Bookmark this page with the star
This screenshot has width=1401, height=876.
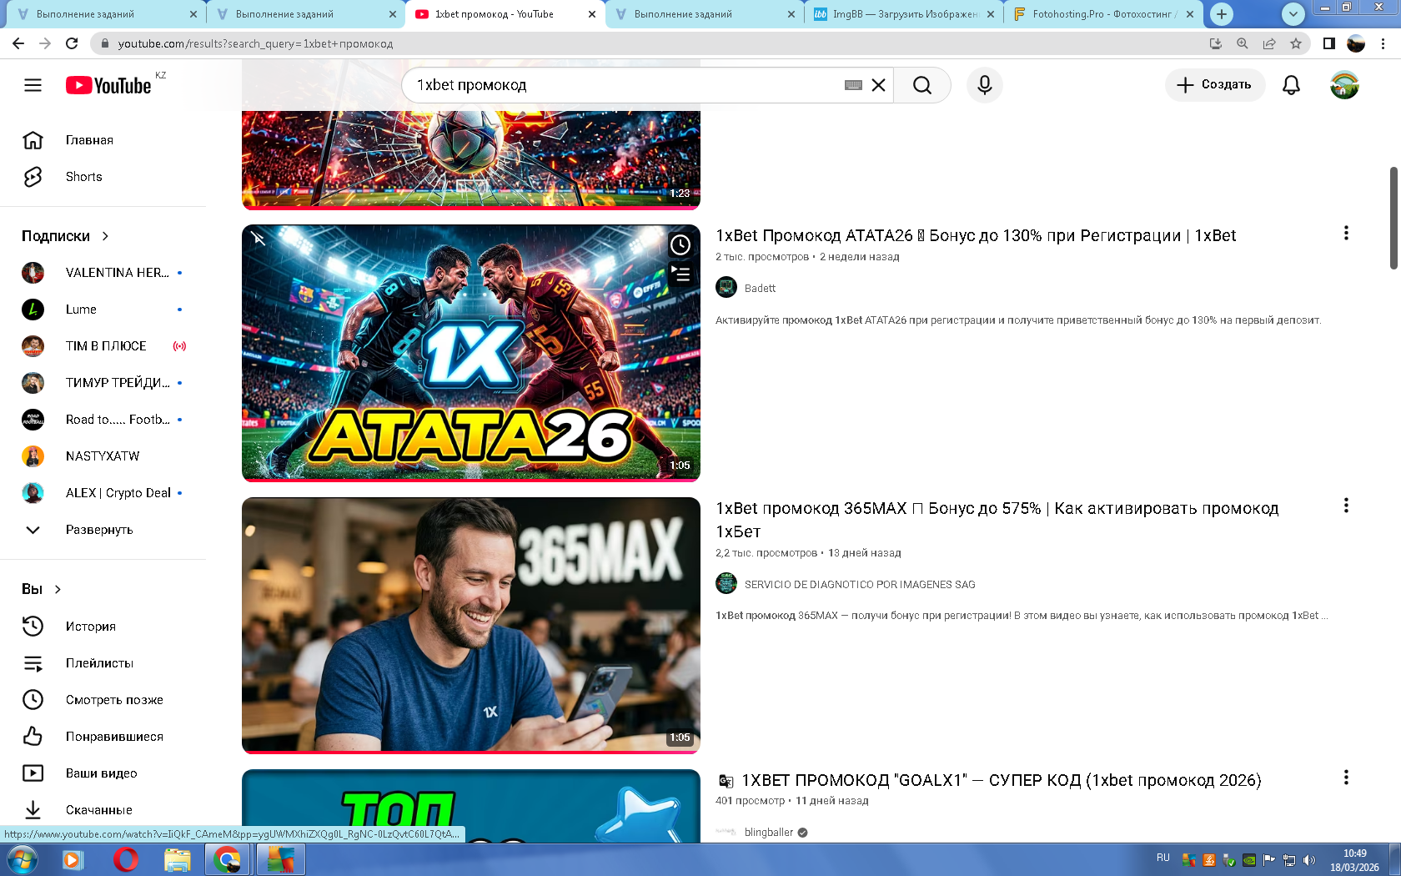[x=1296, y=43]
